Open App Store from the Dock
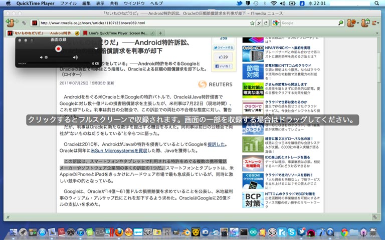The height and width of the screenshot is (240, 385). pyautogui.click(x=42, y=232)
